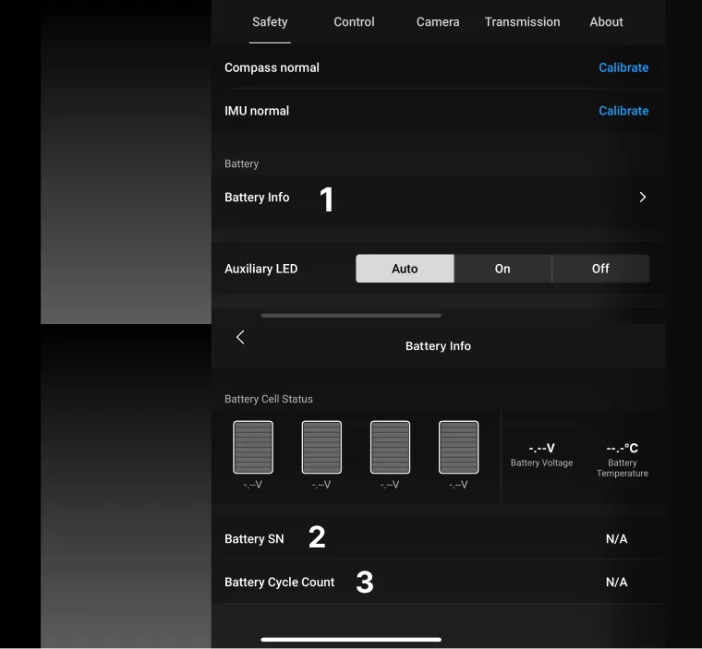The width and height of the screenshot is (702, 649).
Task: Select the Safety tab
Action: [x=270, y=22]
